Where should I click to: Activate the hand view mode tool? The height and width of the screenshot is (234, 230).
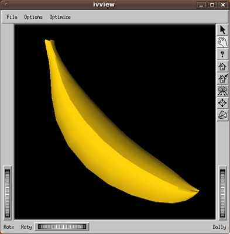pyautogui.click(x=222, y=42)
